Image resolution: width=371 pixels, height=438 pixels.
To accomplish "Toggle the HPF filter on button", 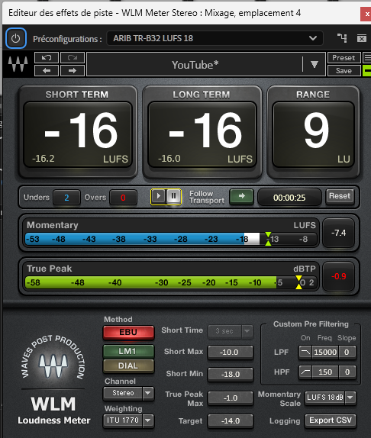I will [x=305, y=372].
